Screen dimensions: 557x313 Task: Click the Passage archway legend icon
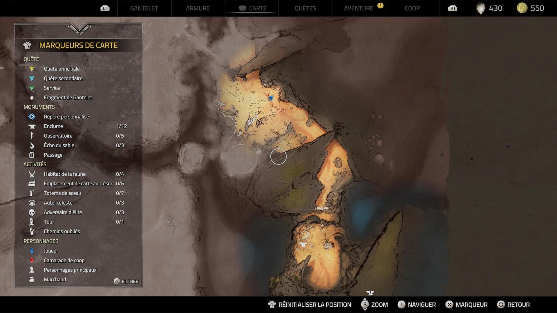(x=32, y=155)
